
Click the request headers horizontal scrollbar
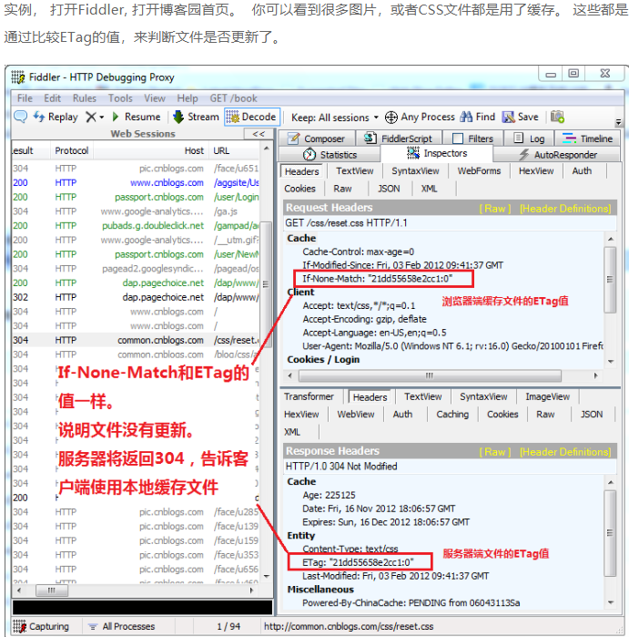pos(431,375)
